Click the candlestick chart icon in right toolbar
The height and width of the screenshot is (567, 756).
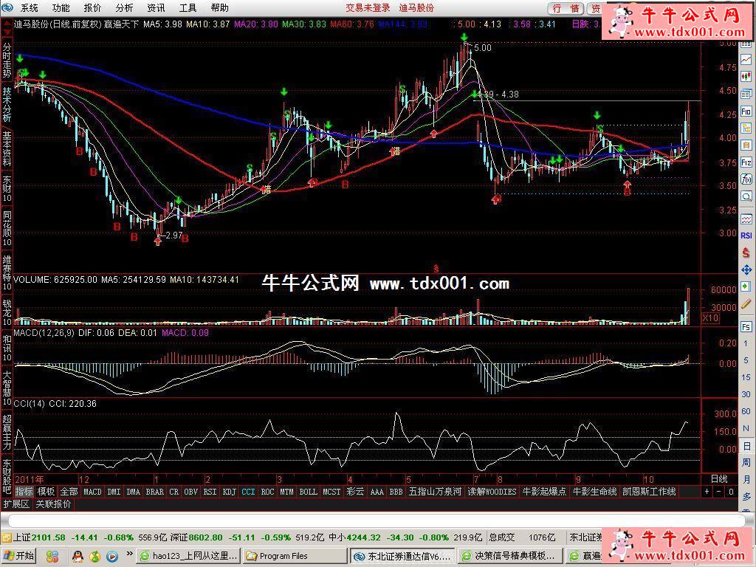click(746, 76)
